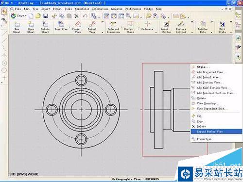
Task: Choose the Inferred Dimension tool
Action: tap(113, 28)
